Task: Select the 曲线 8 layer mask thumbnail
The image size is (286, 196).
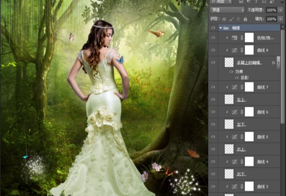Action: coord(249,50)
